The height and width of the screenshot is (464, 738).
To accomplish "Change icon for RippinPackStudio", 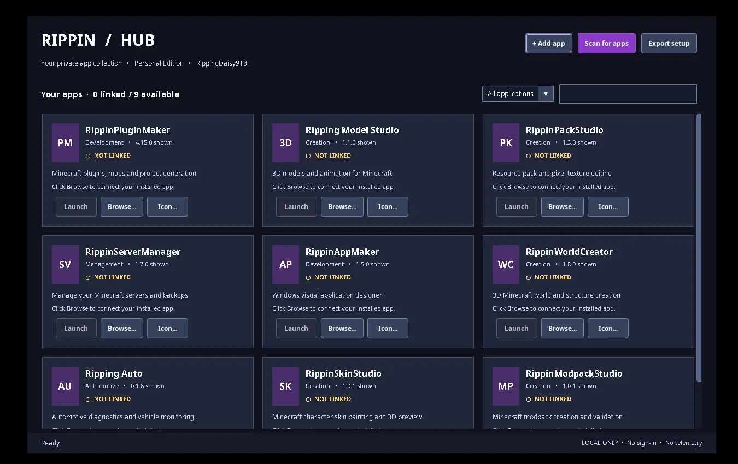I will (608, 207).
